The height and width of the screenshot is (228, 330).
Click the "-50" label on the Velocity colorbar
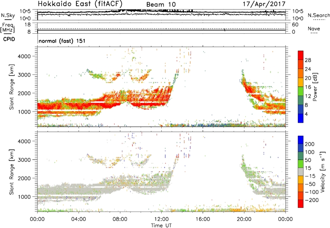[x=310, y=184]
